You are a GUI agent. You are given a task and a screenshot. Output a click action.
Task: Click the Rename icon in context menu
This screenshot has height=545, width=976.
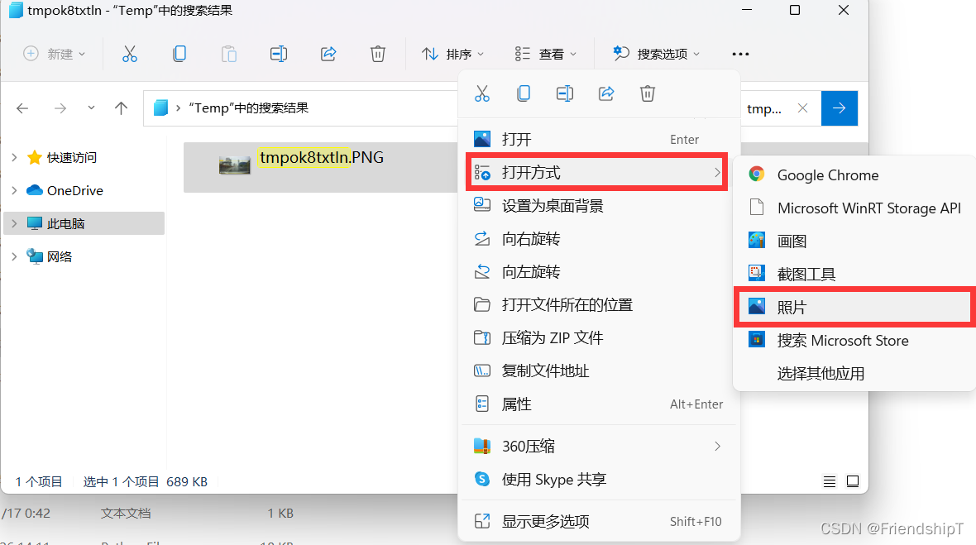point(565,93)
